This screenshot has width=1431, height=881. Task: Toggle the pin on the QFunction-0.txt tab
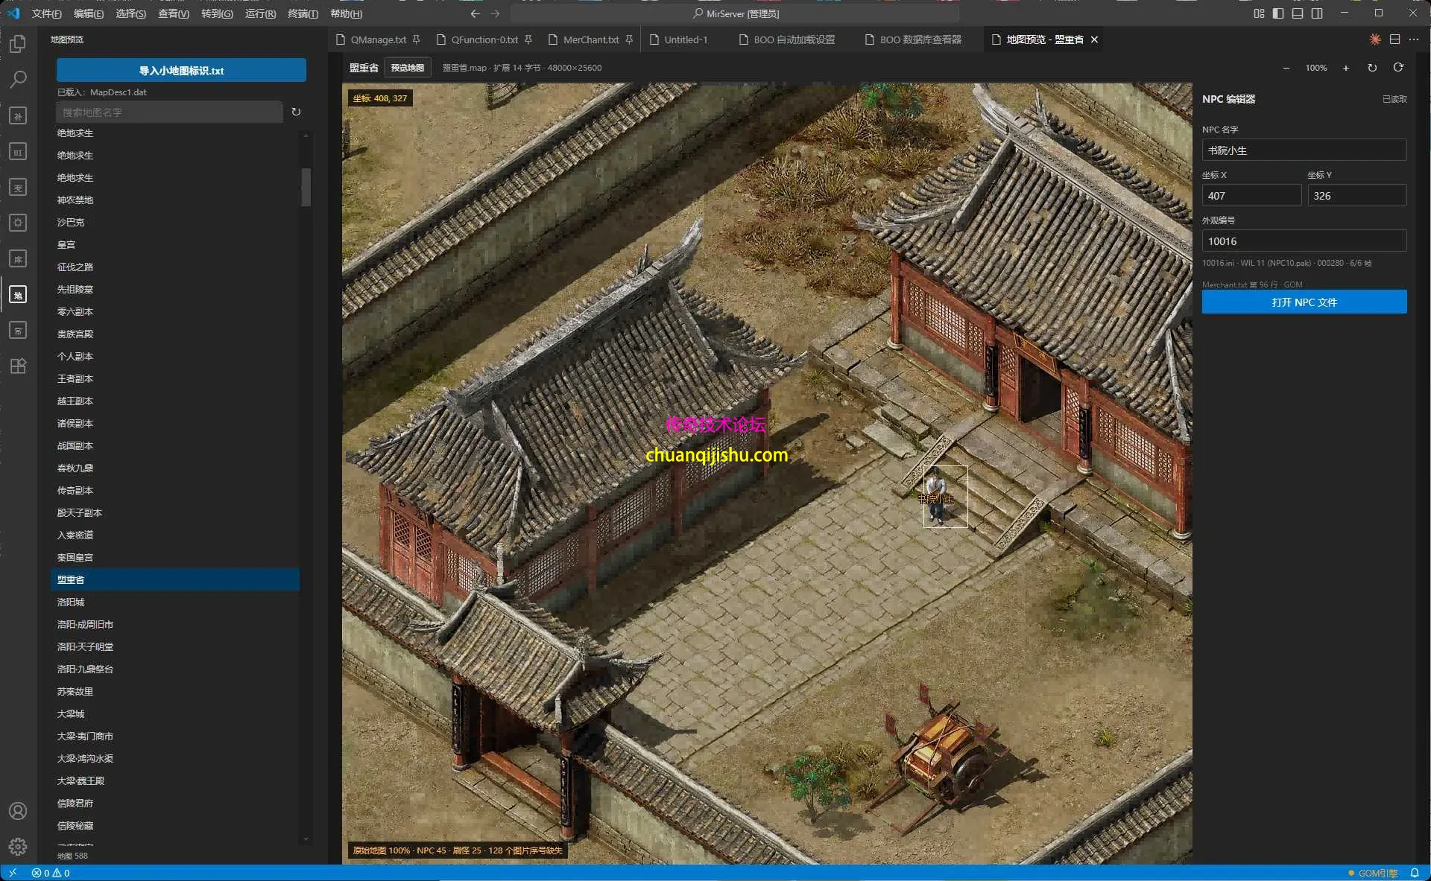click(x=528, y=39)
